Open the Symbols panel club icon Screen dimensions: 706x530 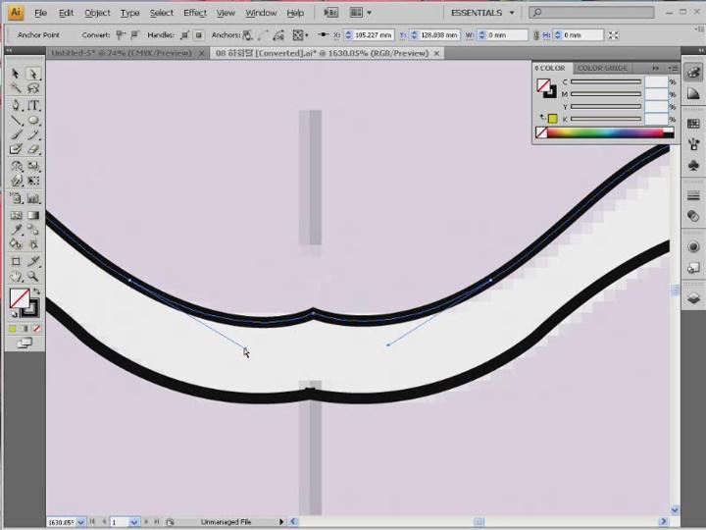click(x=693, y=166)
